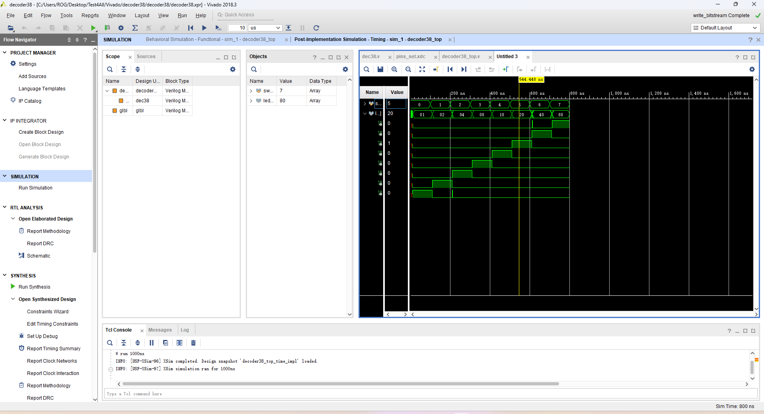This screenshot has height=414, width=764.
Task: Switch to the pins_set.xdc tab
Action: tap(411, 57)
